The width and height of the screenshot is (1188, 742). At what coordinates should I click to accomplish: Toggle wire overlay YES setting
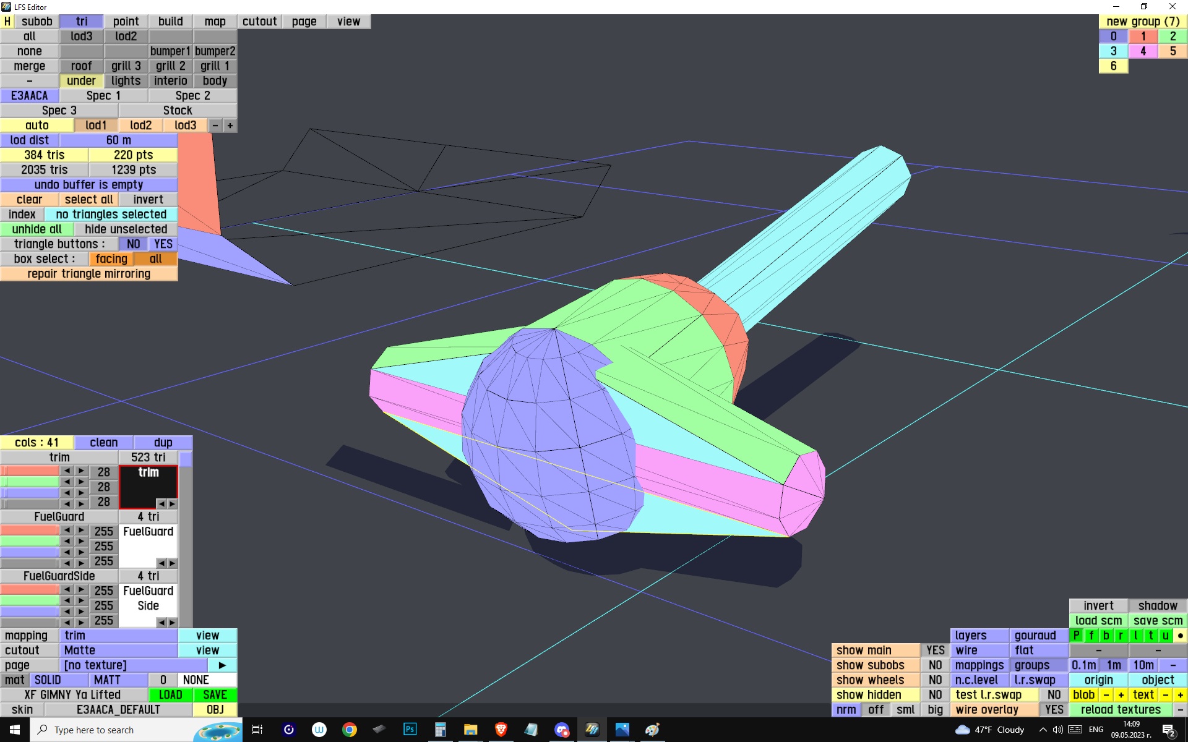pos(1054,709)
